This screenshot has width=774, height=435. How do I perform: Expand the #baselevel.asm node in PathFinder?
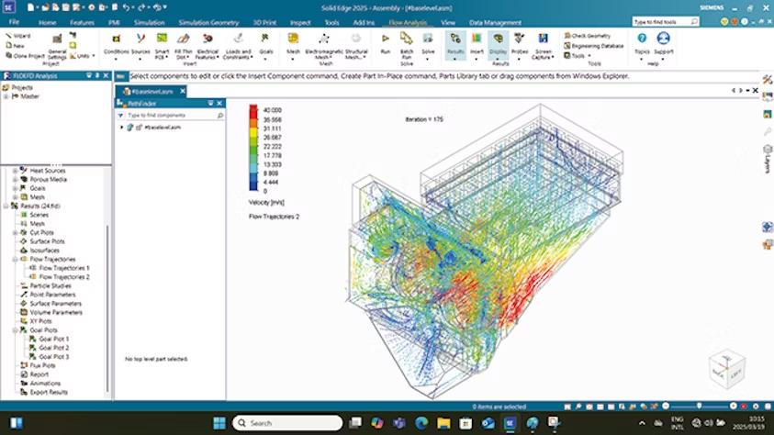click(x=121, y=128)
